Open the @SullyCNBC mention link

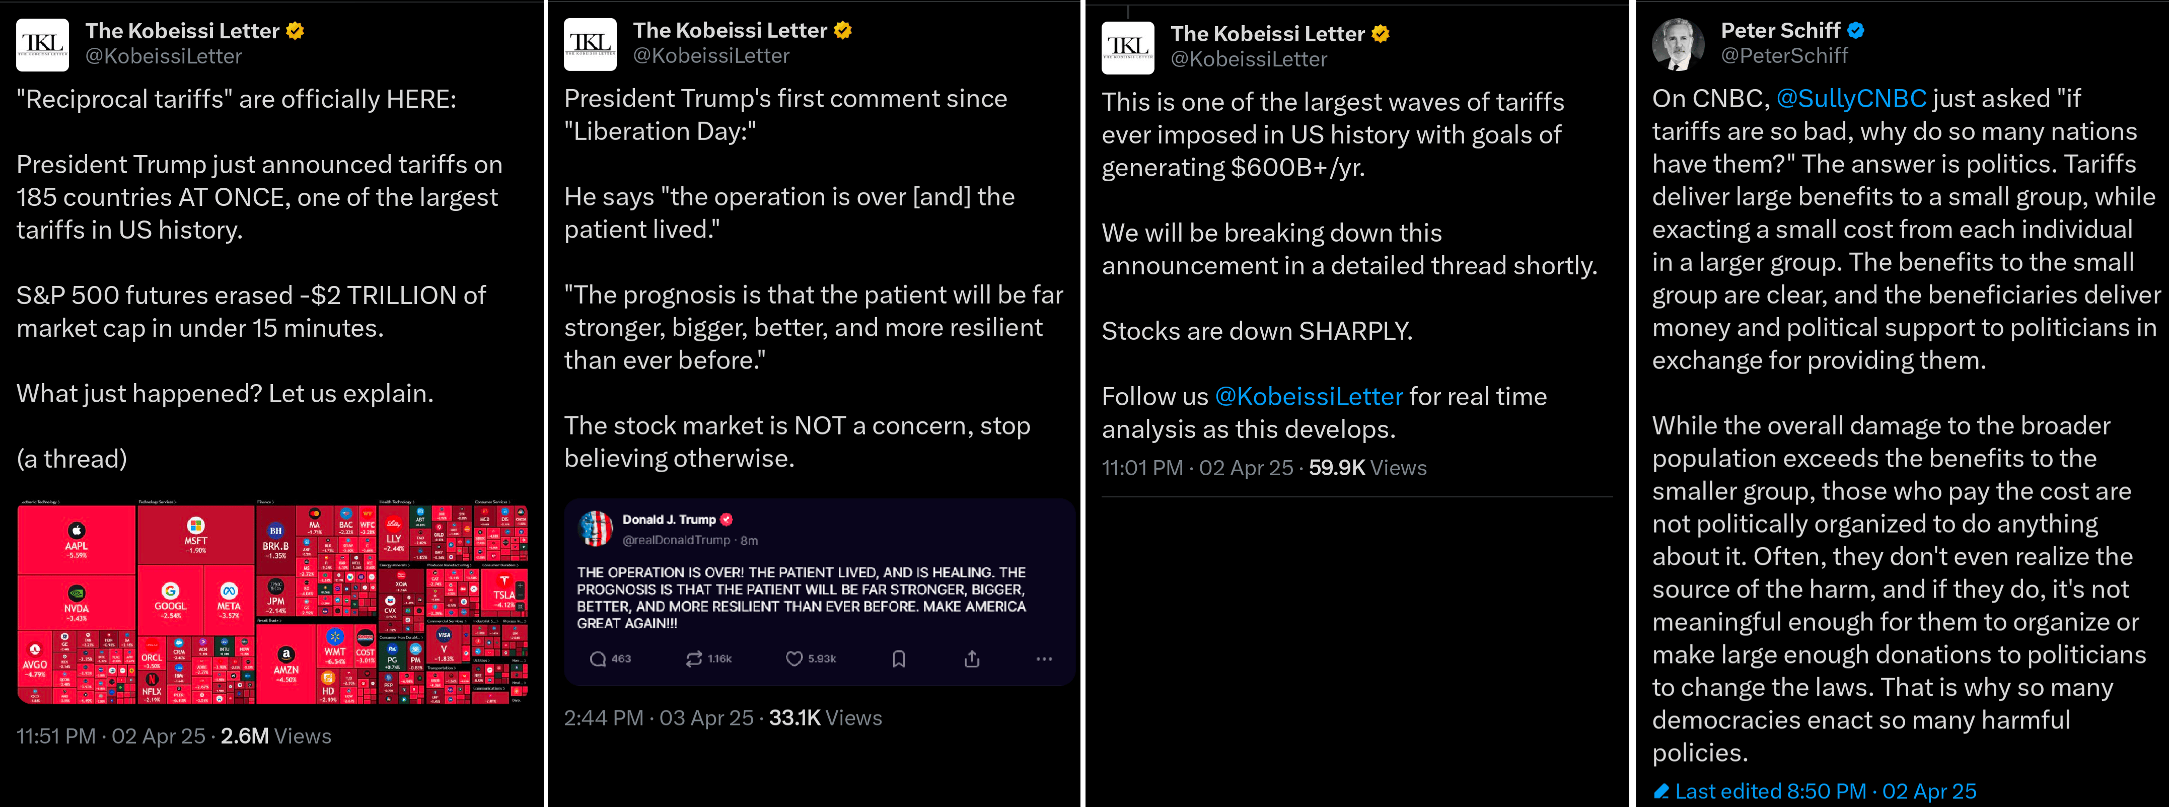pos(1851,99)
